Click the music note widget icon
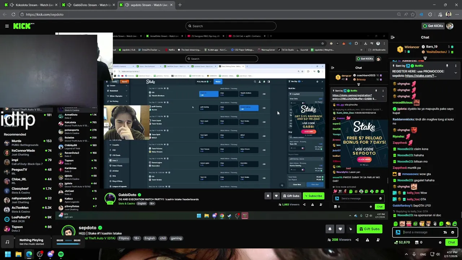This screenshot has height=260, width=462. click(7, 242)
